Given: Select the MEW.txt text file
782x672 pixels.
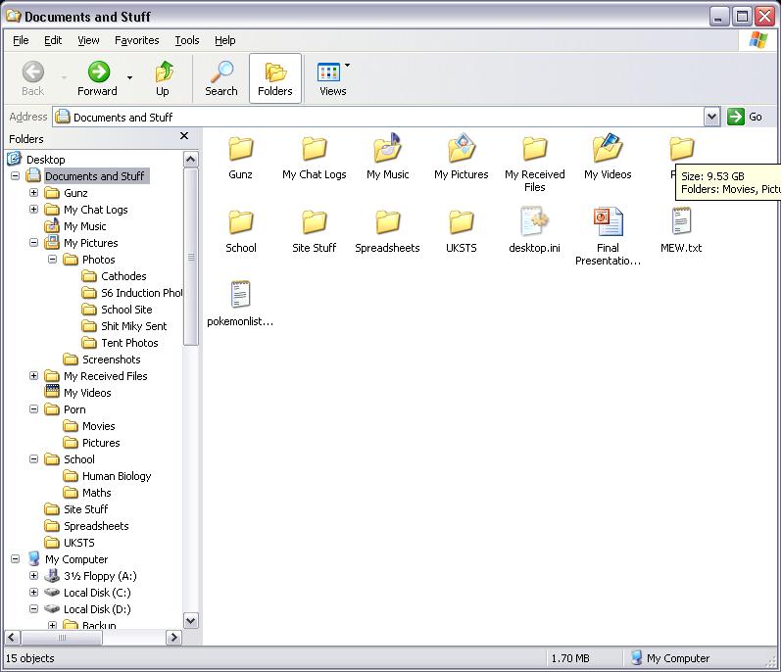Looking at the screenshot, I should pyautogui.click(x=681, y=223).
